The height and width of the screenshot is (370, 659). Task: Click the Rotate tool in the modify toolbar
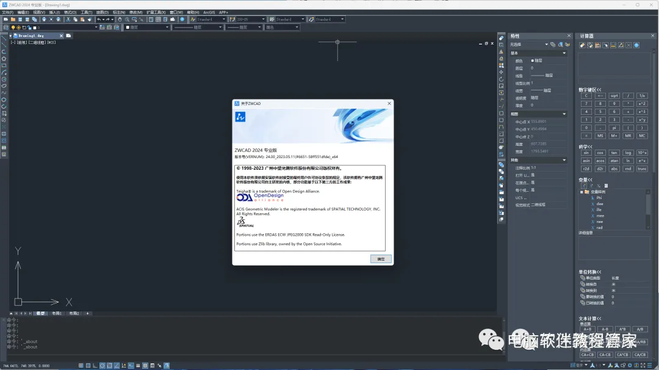click(501, 79)
